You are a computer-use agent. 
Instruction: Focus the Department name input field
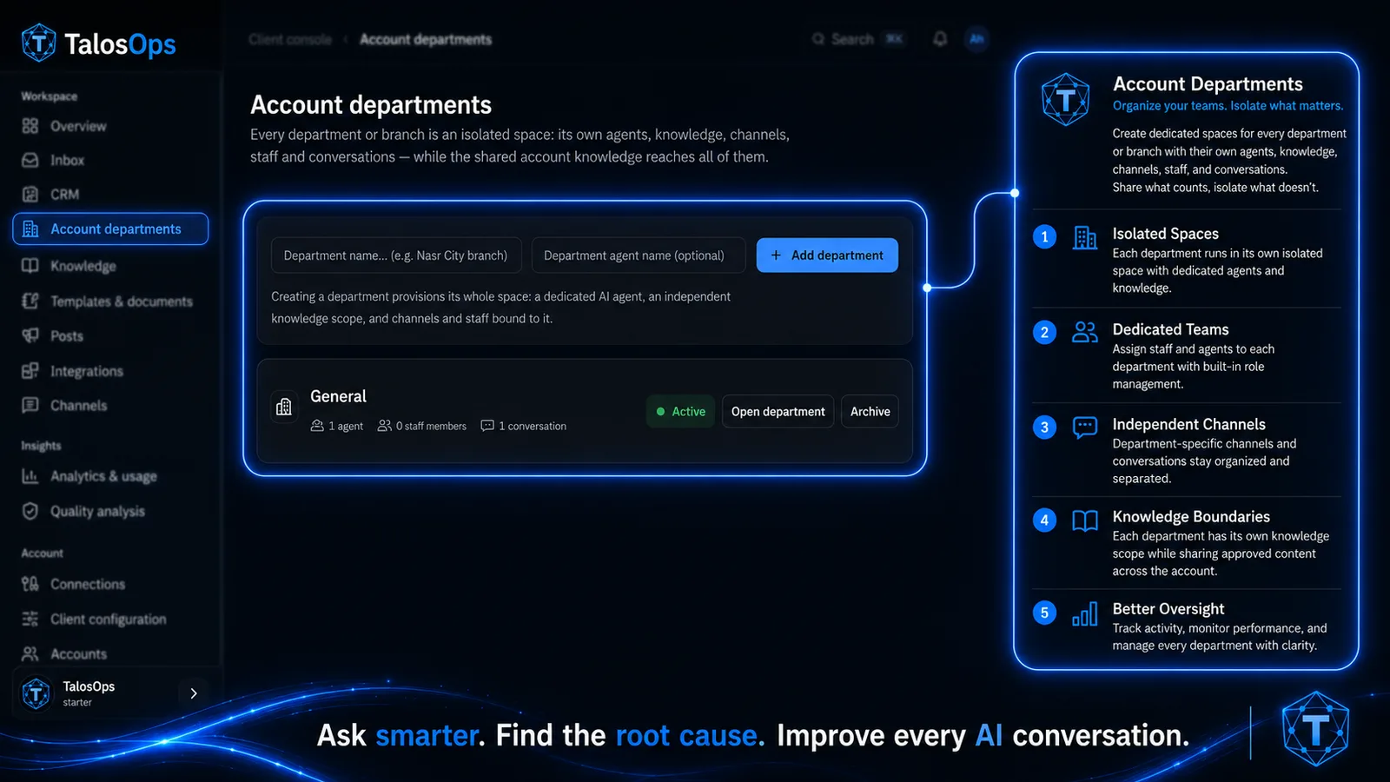396,255
